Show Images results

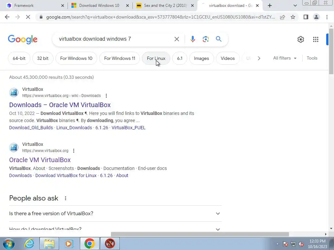tap(201, 58)
